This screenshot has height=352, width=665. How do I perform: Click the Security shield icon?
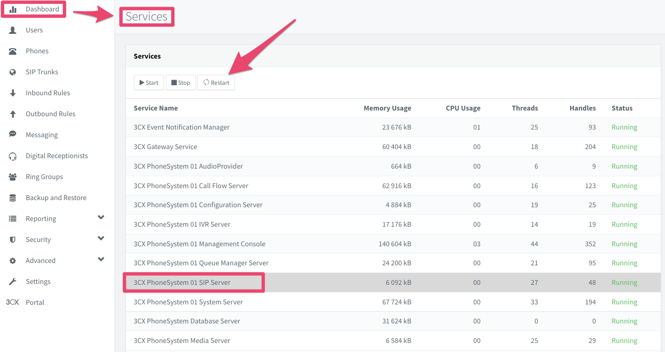(13, 240)
